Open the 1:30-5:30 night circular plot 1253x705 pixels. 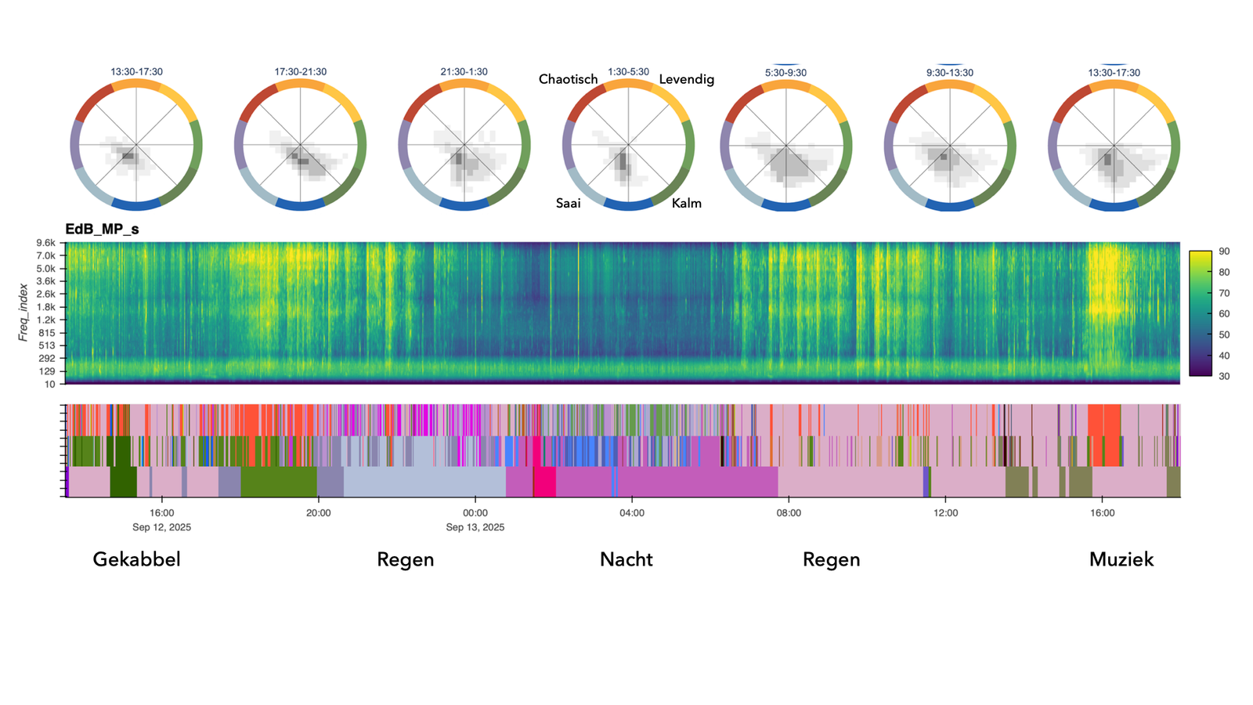tap(628, 145)
